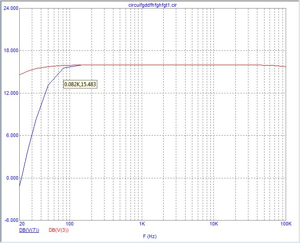
Task: Click the F (Hz) axis label
Action: click(150, 236)
